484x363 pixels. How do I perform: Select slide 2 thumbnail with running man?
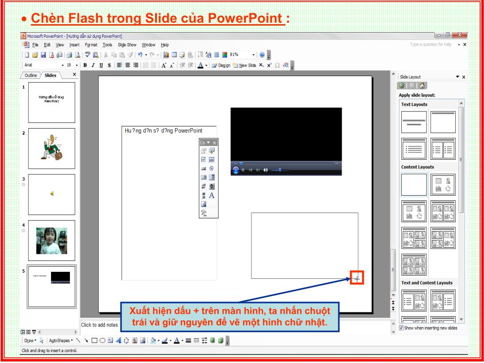tap(52, 148)
